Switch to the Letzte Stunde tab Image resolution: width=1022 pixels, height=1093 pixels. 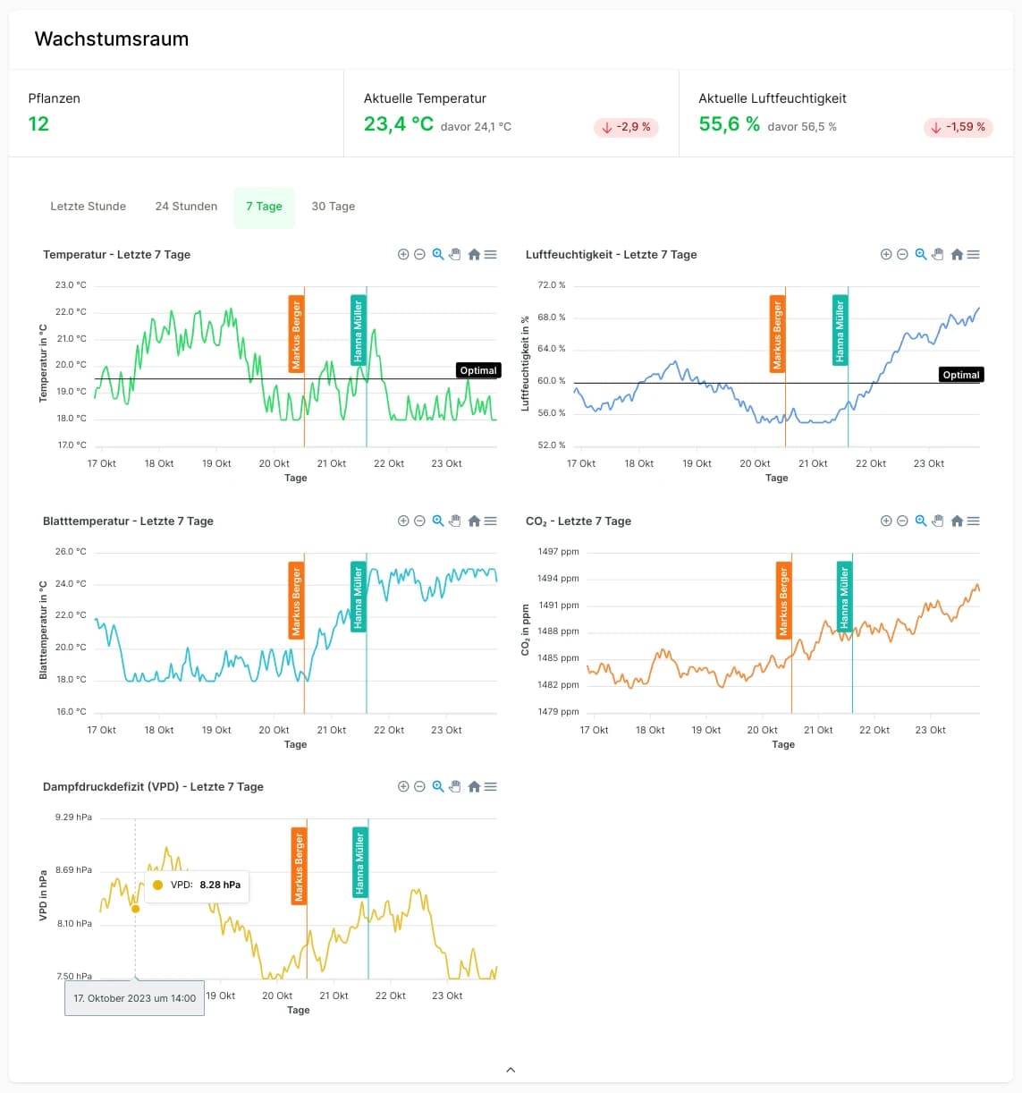click(88, 207)
